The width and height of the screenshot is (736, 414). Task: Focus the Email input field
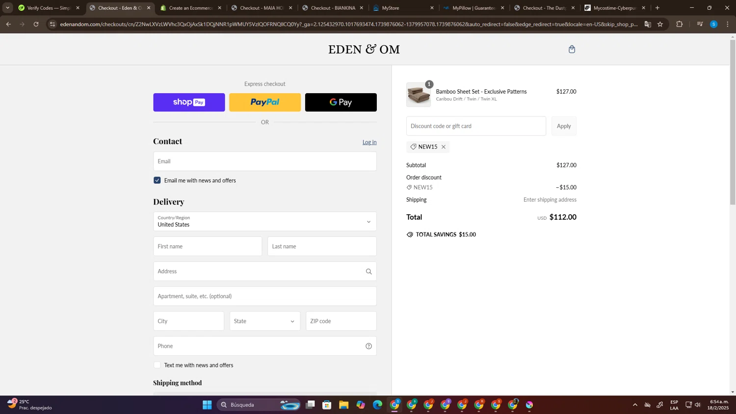(265, 161)
